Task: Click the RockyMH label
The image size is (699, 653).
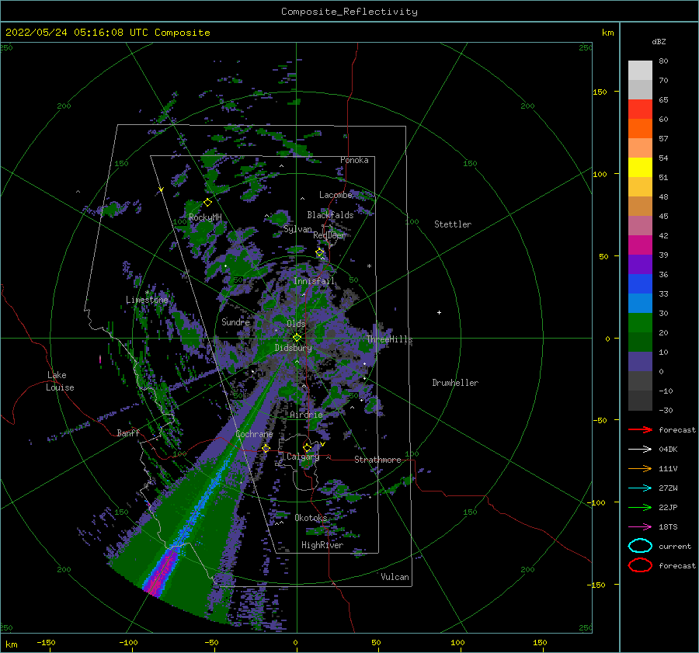Action: tap(205, 217)
